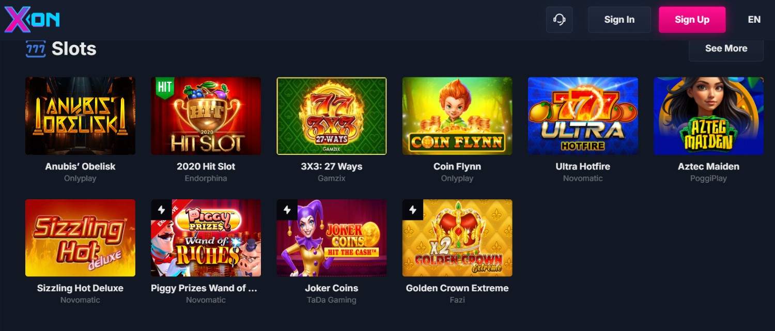Click the XON logo
Screen dimensions: 775x331
[x=32, y=20]
